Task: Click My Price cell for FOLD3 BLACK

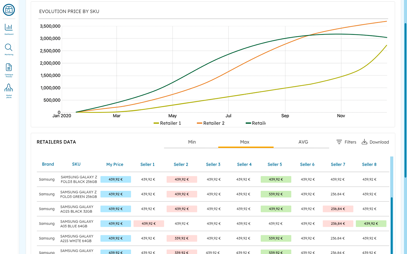Action: click(x=116, y=179)
